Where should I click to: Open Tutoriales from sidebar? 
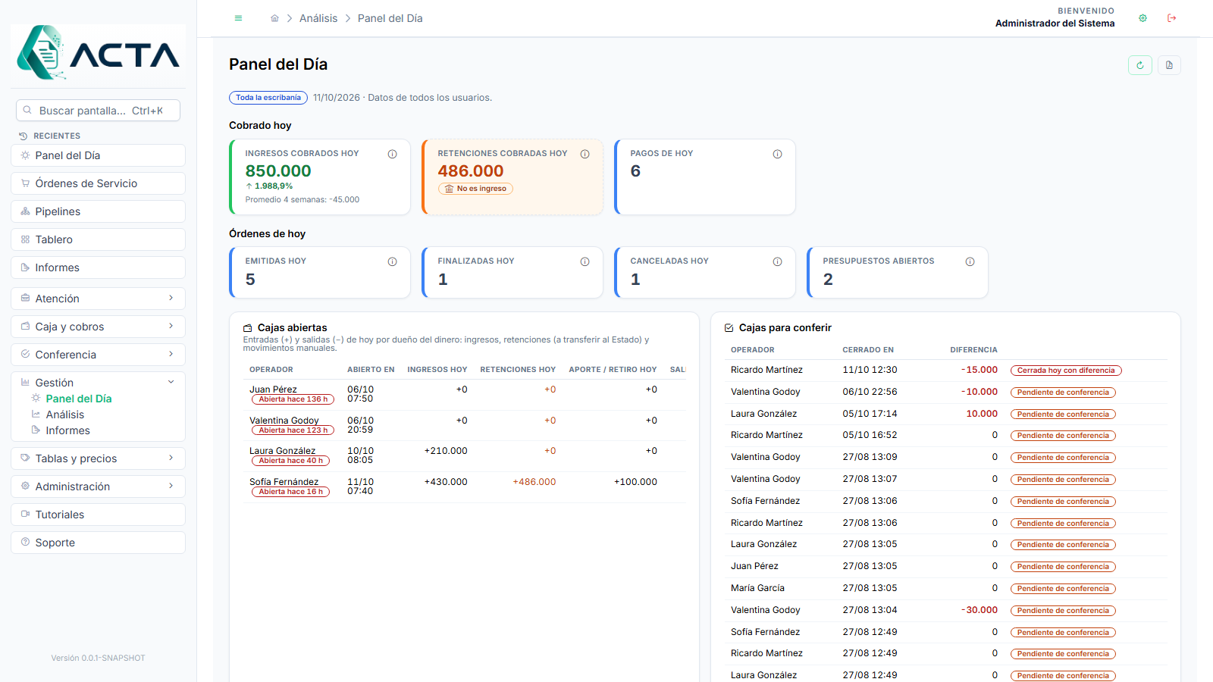point(99,515)
